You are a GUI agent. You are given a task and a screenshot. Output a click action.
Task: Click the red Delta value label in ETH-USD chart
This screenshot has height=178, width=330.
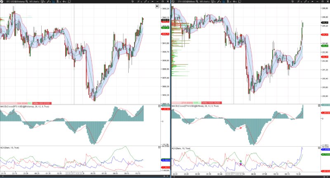click(211, 103)
